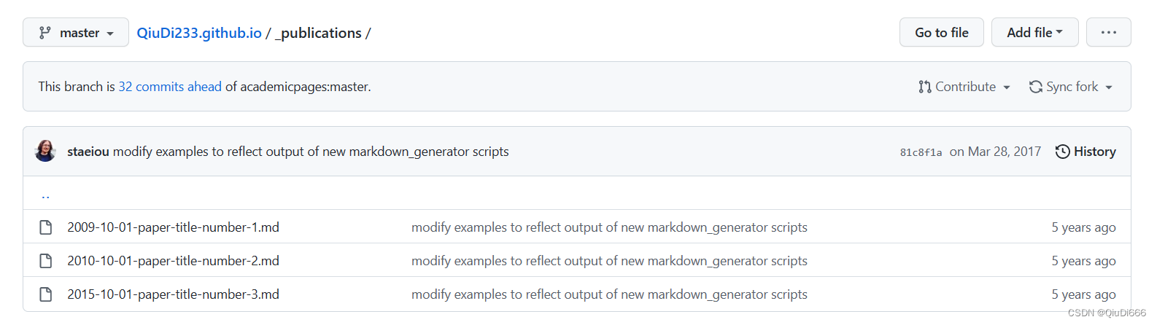1157x325 pixels.
Task: Click the pull request icon beside Contribute
Action: (x=925, y=87)
